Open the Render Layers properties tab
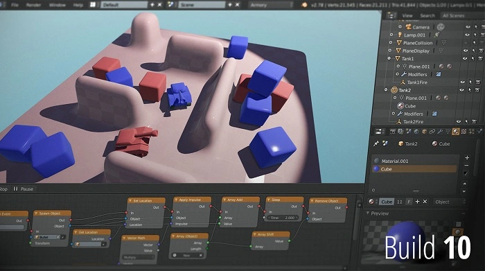The height and width of the screenshot is (271, 485). point(400,132)
